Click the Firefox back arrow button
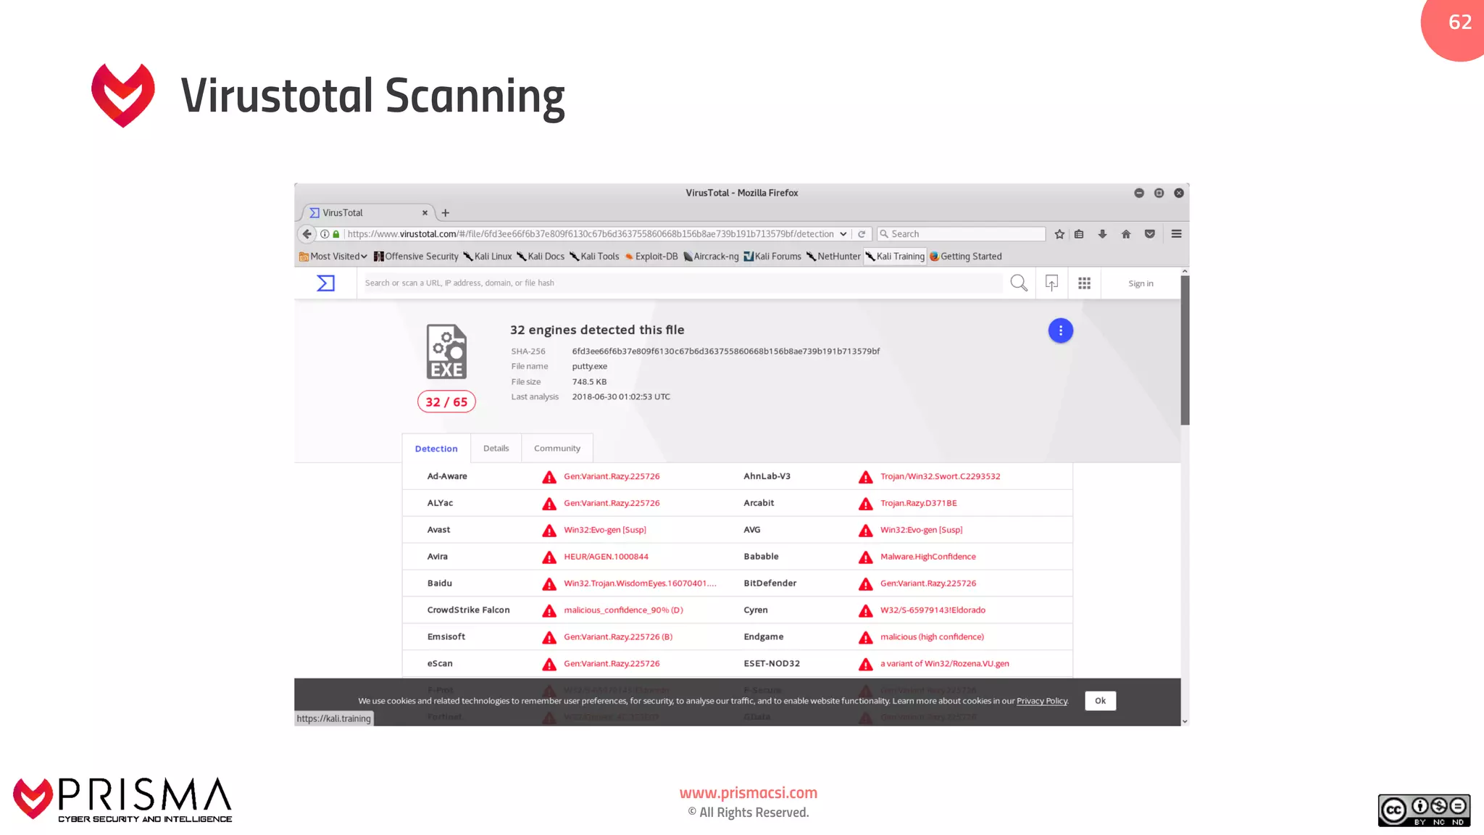 pos(307,234)
